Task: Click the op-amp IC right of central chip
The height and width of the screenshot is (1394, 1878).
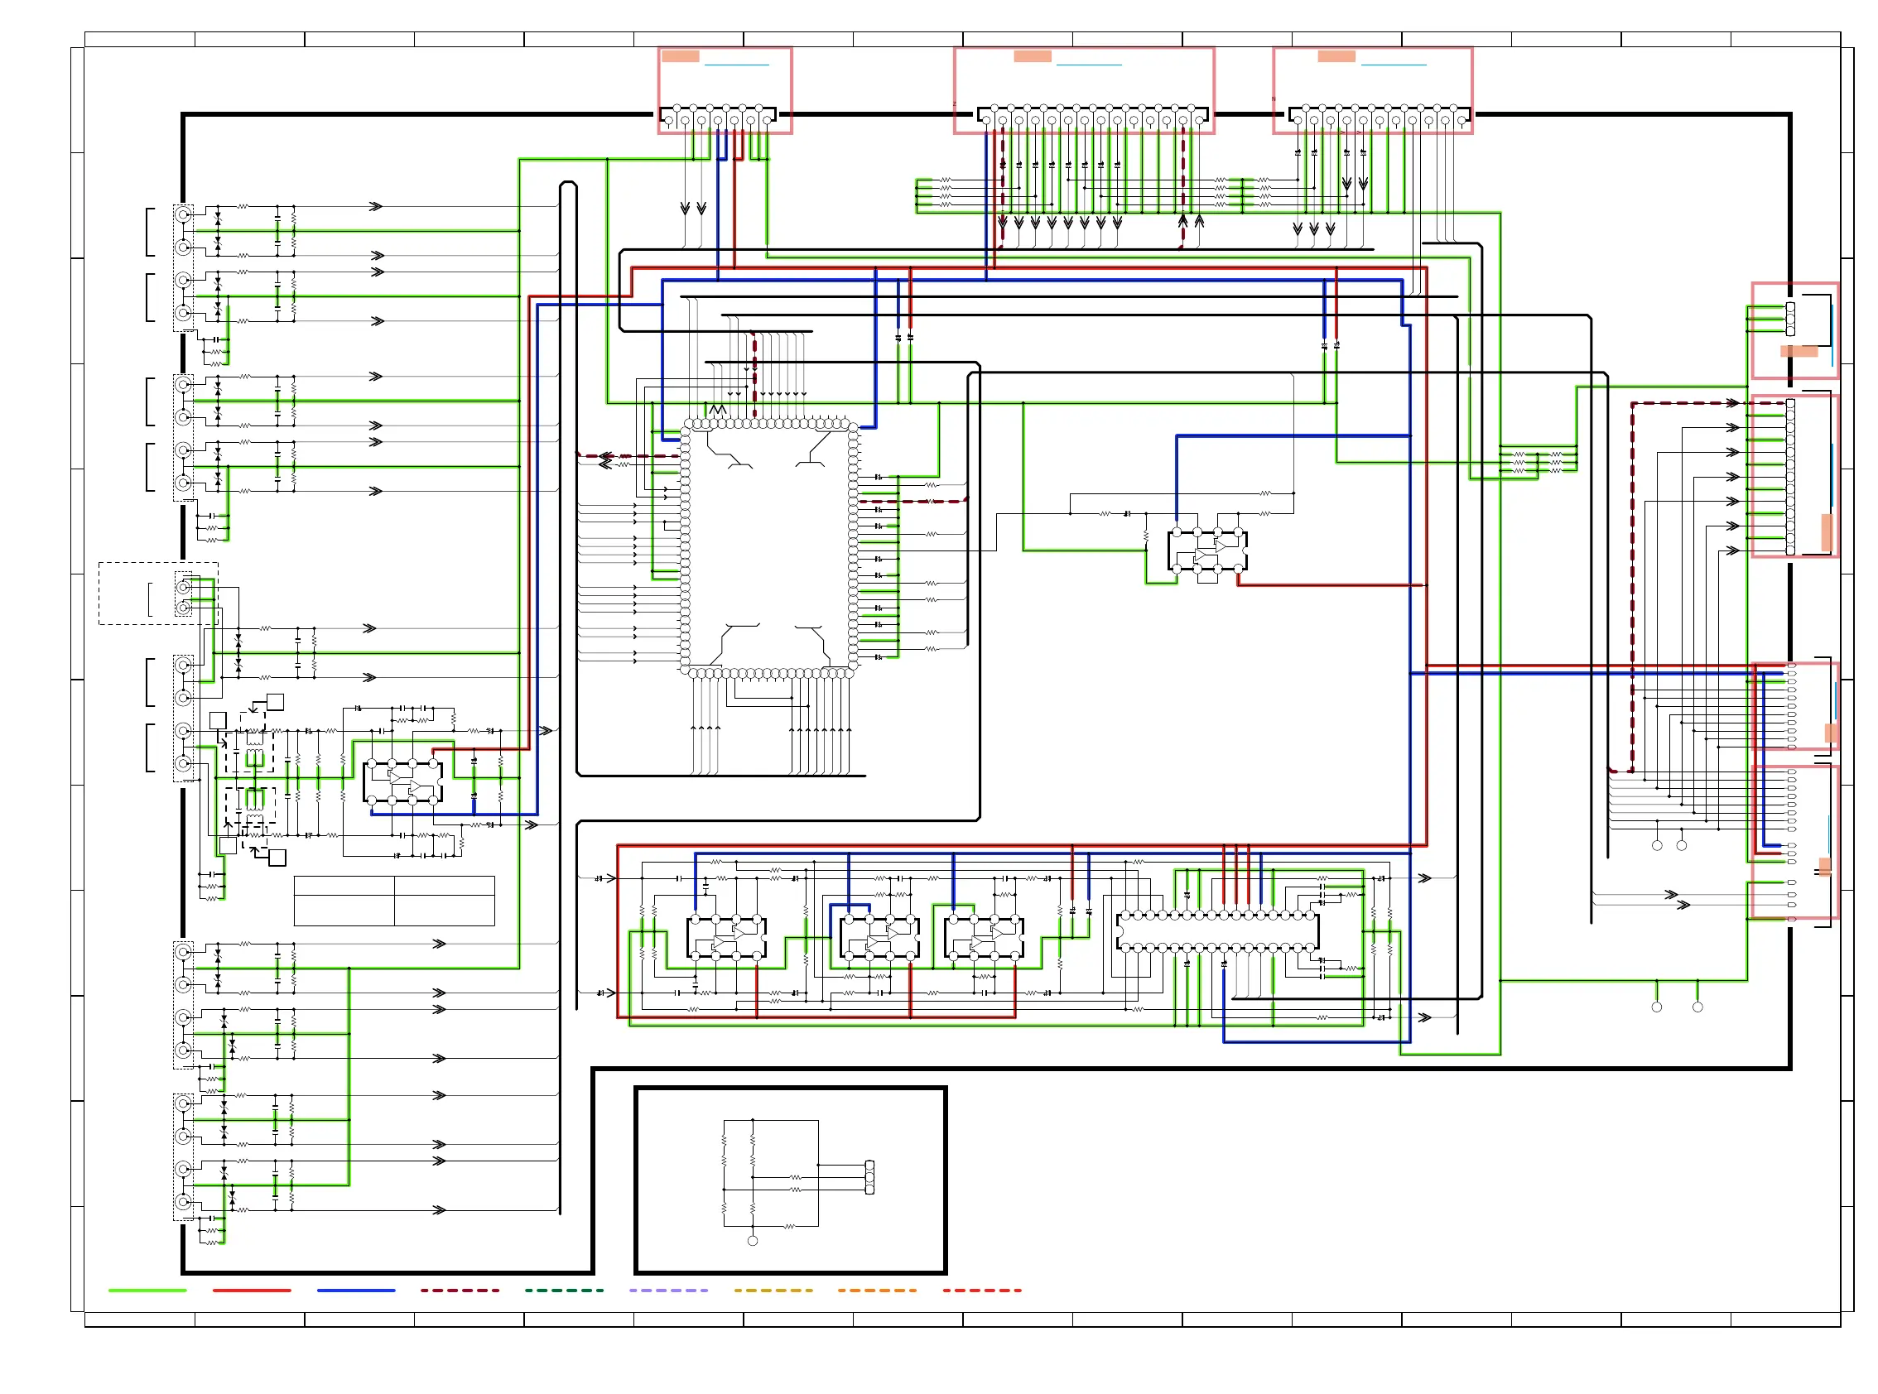Action: pos(1207,550)
